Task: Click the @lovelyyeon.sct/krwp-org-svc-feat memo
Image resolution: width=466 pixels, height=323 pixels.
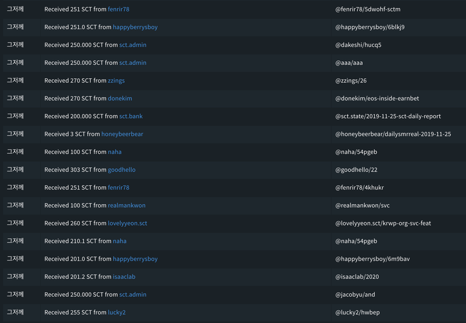Action: tap(383, 223)
